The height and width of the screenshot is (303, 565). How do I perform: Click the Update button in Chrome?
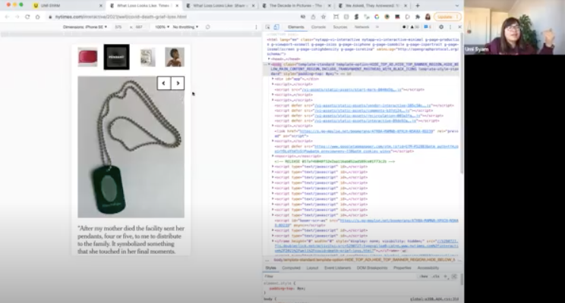click(447, 17)
